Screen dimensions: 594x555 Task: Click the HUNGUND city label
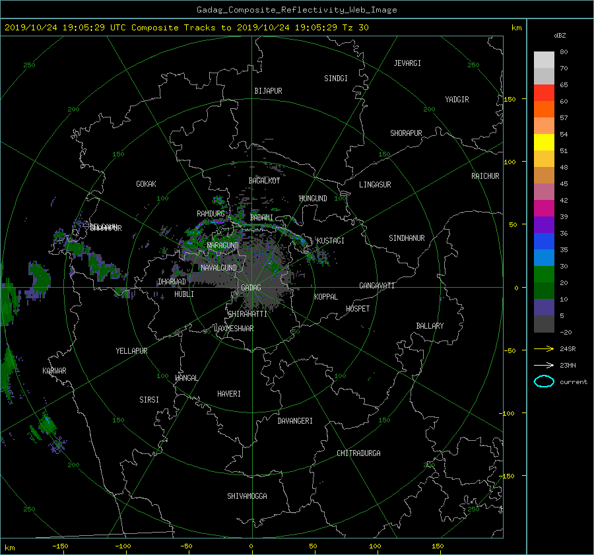pos(313,199)
